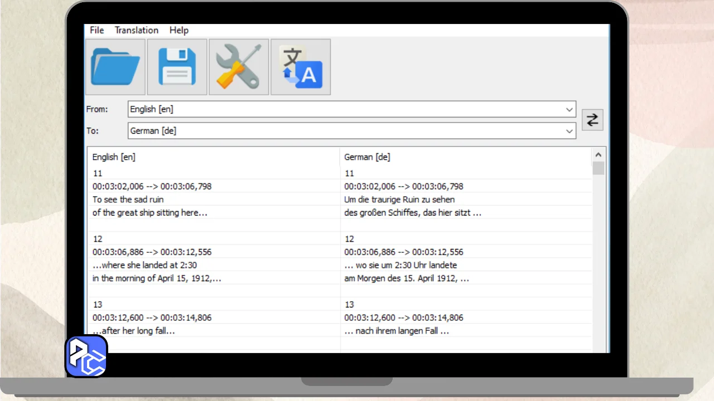Screen dimensions: 714x401
Task: Open the Translation menu
Action: tap(137, 30)
